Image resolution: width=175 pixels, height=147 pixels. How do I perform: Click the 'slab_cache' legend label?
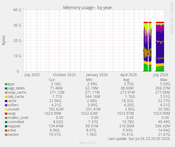[15, 97]
